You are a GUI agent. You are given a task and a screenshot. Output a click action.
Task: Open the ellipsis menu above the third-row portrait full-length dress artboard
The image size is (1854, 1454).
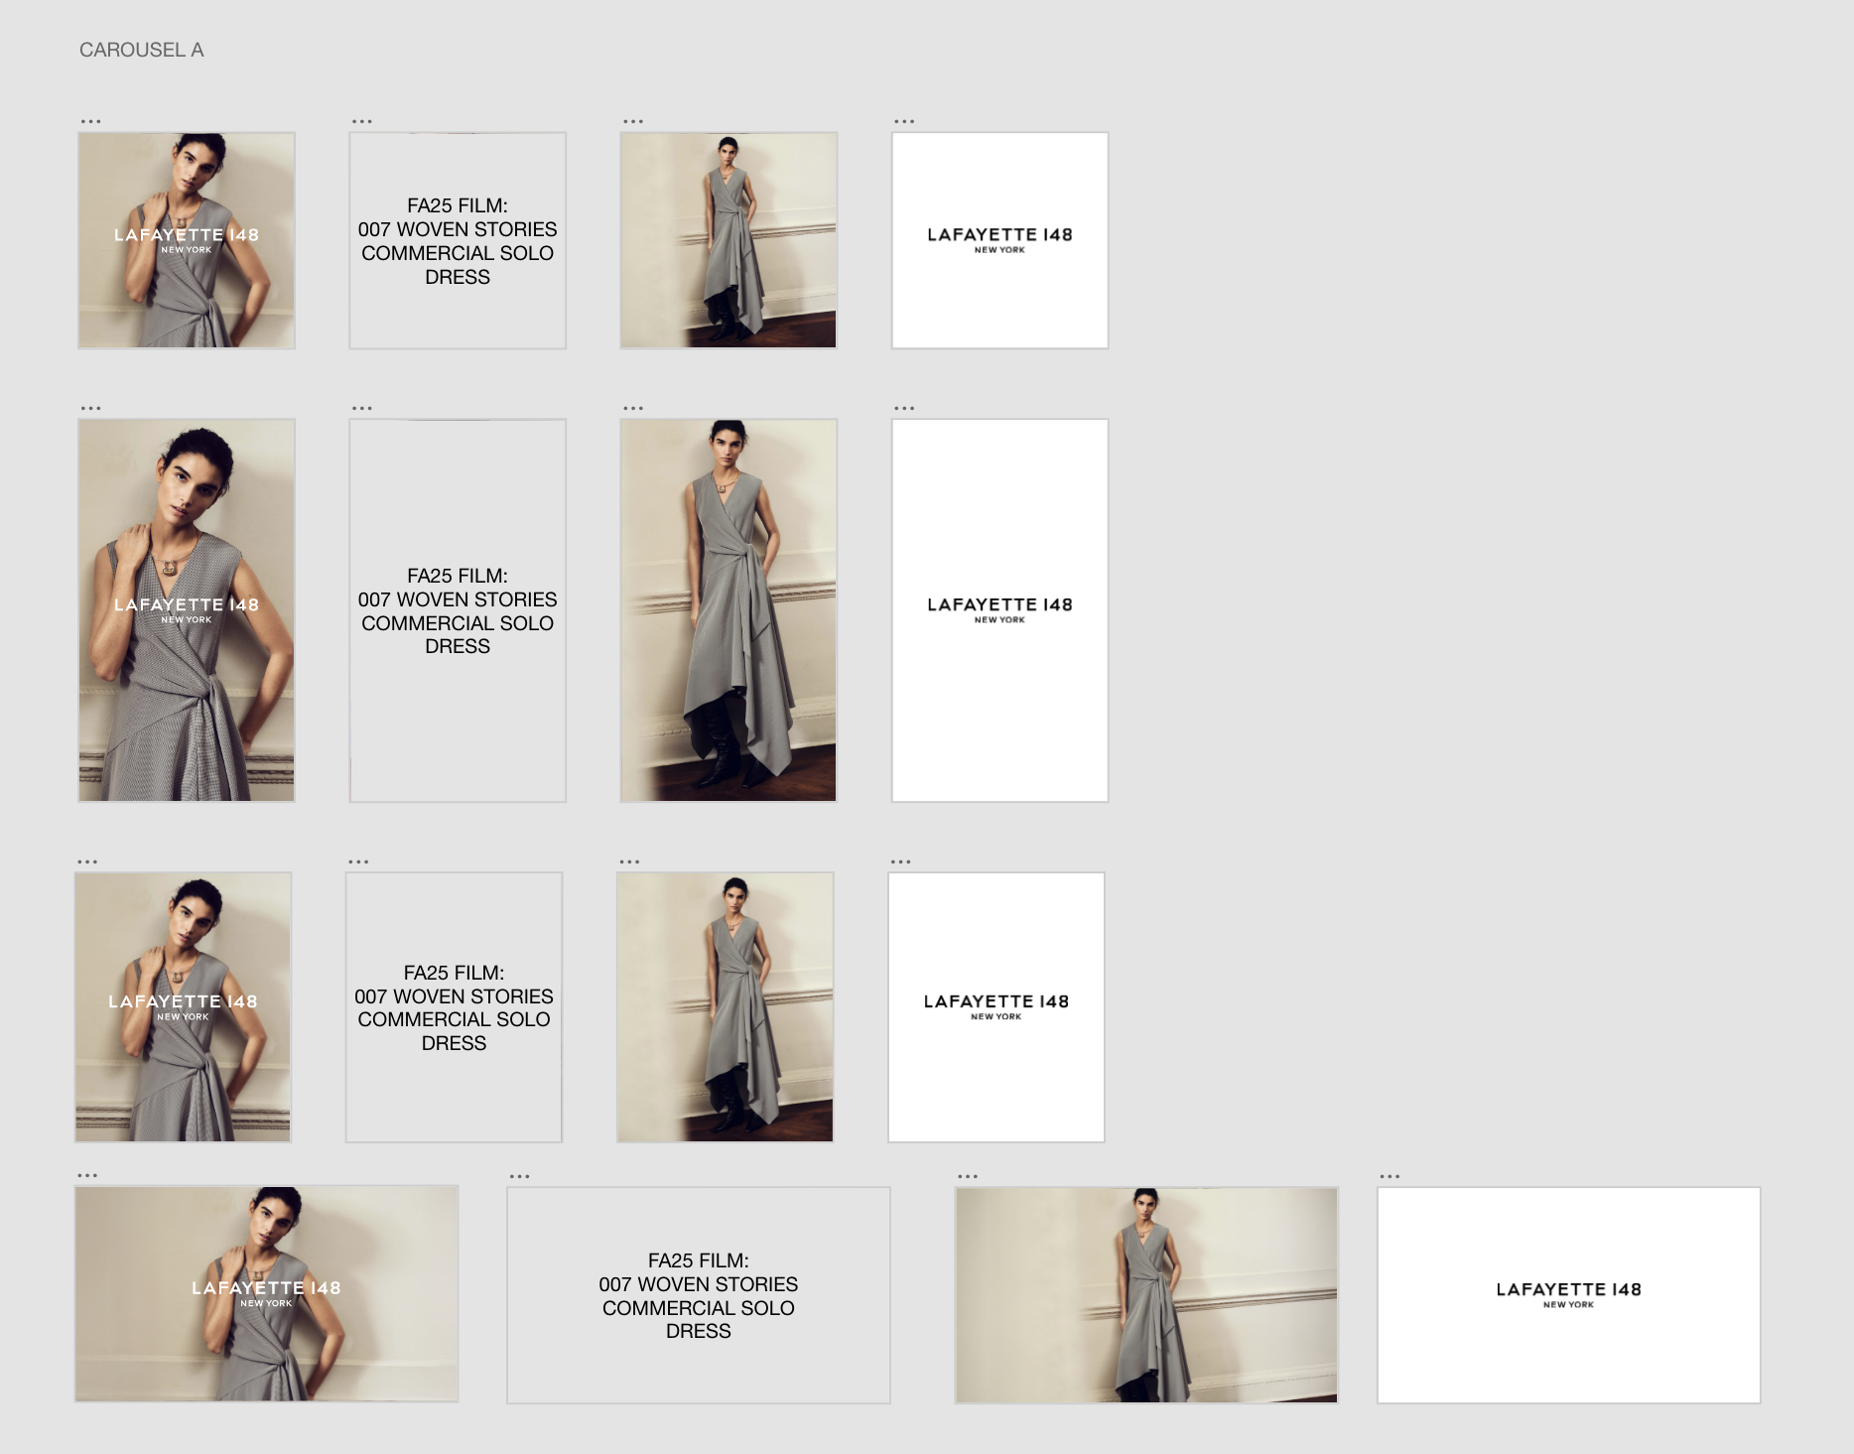pyautogui.click(x=629, y=861)
